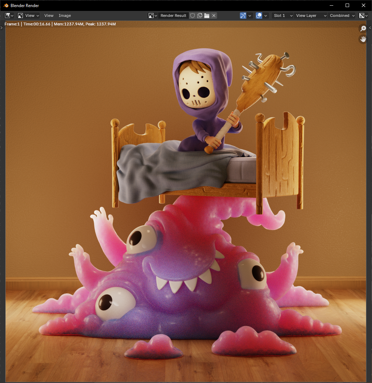Select the zoom magnifier icon
Viewport: 372px width, 383px height.
363,28
